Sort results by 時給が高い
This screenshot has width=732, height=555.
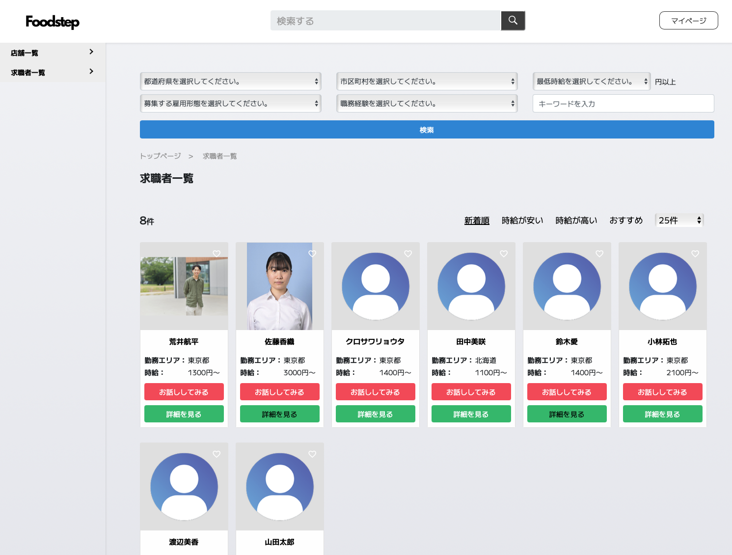(576, 221)
